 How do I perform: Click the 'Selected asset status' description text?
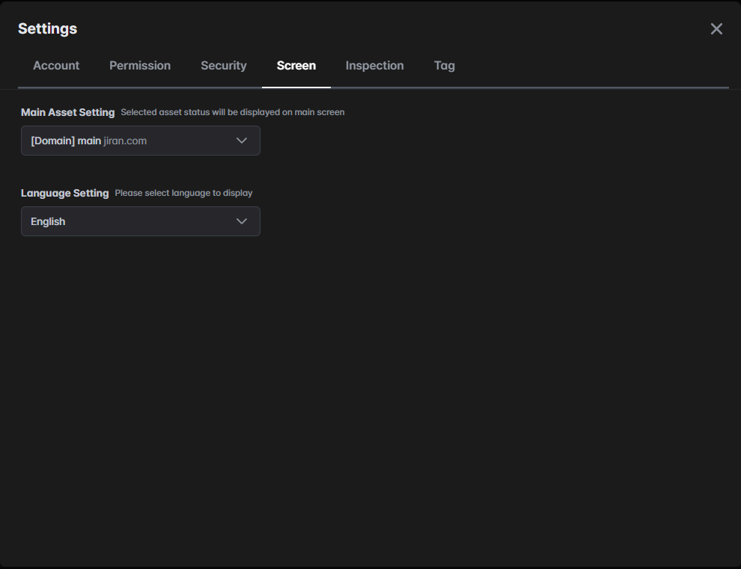(x=232, y=112)
